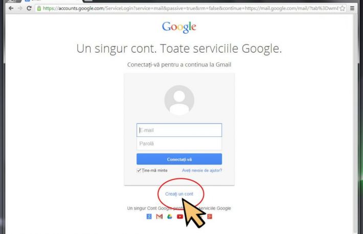Click the browser forward arrow
Screen dimensions: 363x234
pyautogui.click(x=20, y=8)
